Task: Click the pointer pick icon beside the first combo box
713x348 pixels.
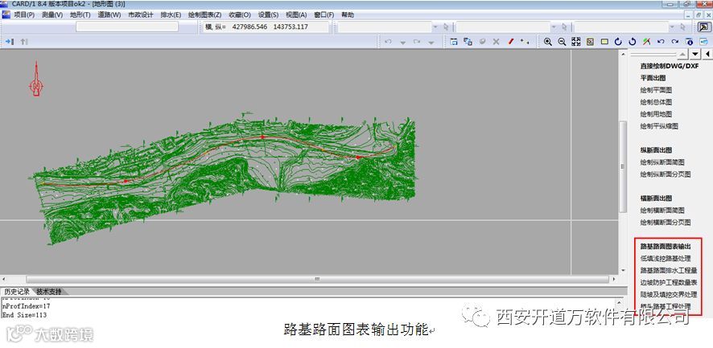Action: tap(446, 27)
